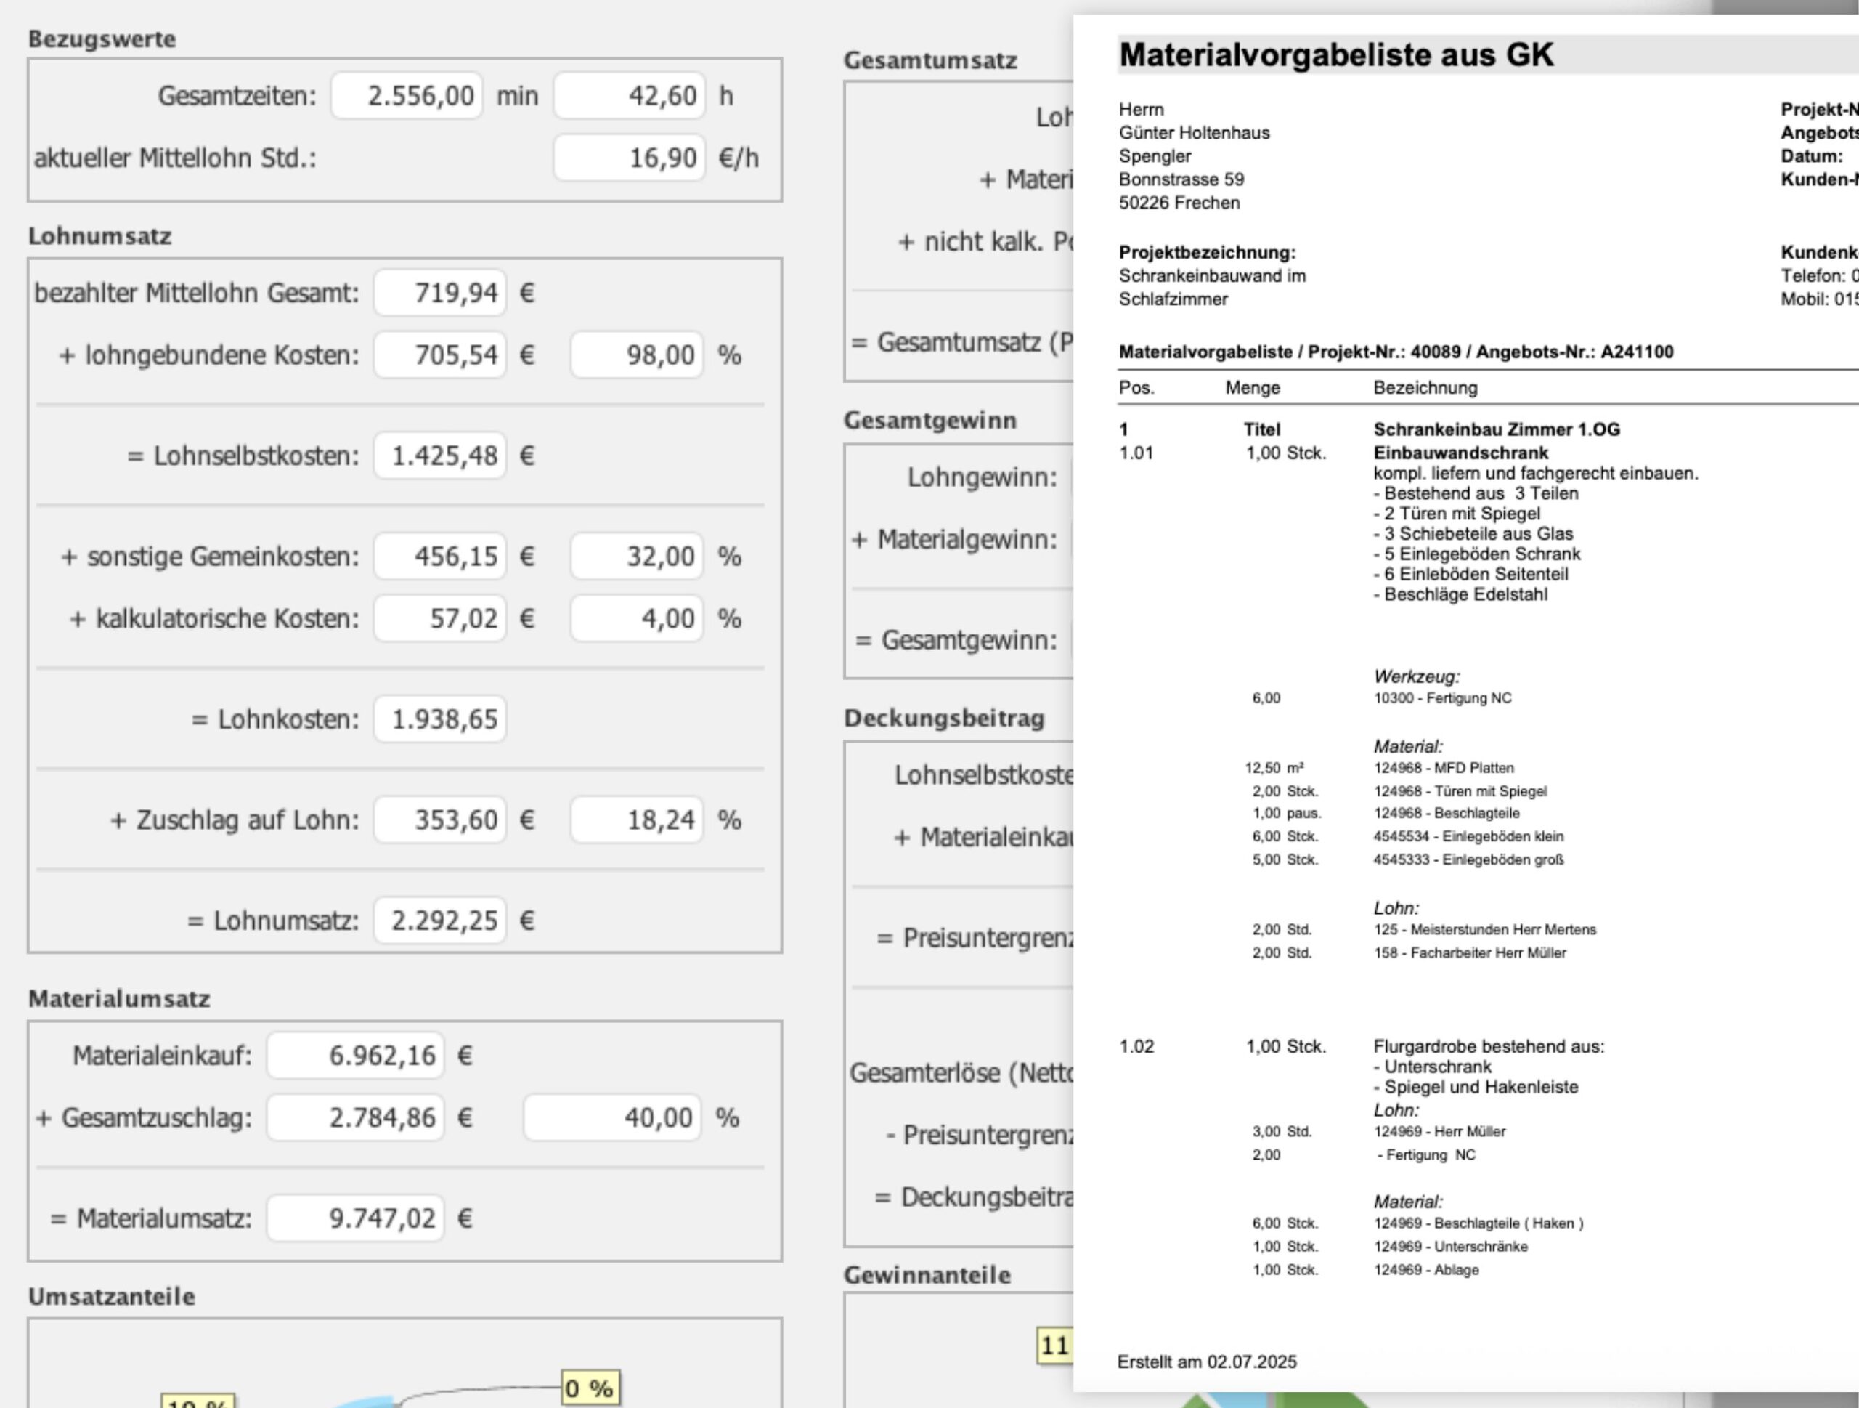Click the Lohnumsatz field 2.292,25
1859x1408 pixels.
tap(440, 921)
